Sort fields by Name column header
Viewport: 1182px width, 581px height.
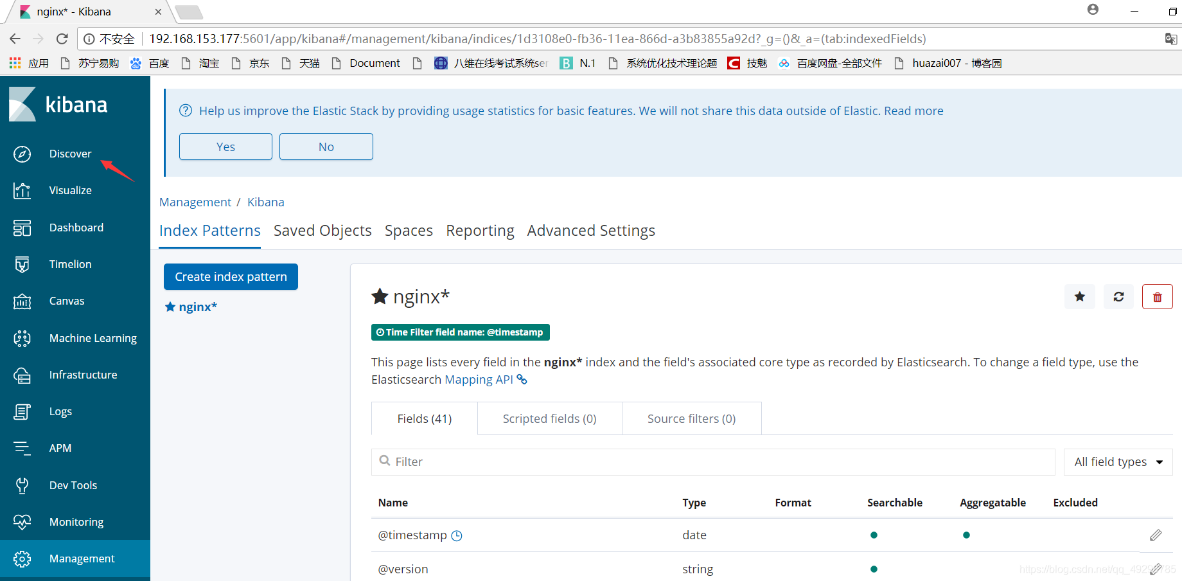tap(393, 503)
